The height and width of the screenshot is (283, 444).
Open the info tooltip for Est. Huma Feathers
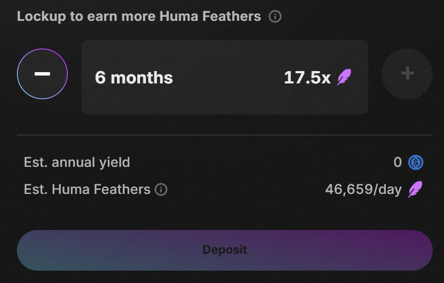click(x=161, y=189)
